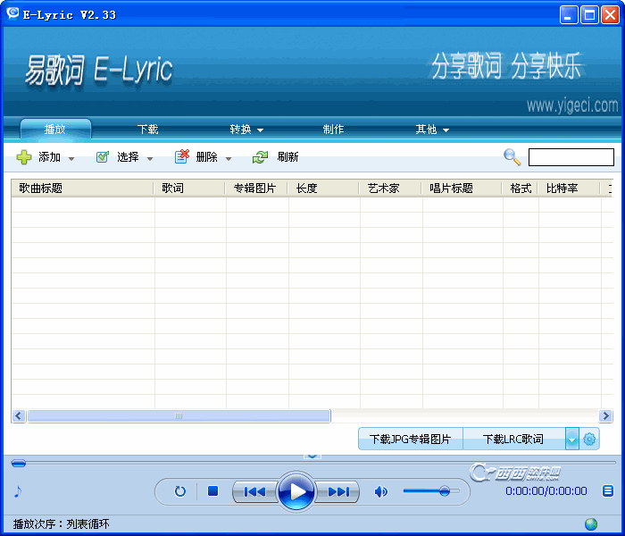Sort by 歌曲标题 column header
The height and width of the screenshot is (536, 625).
pyautogui.click(x=82, y=188)
